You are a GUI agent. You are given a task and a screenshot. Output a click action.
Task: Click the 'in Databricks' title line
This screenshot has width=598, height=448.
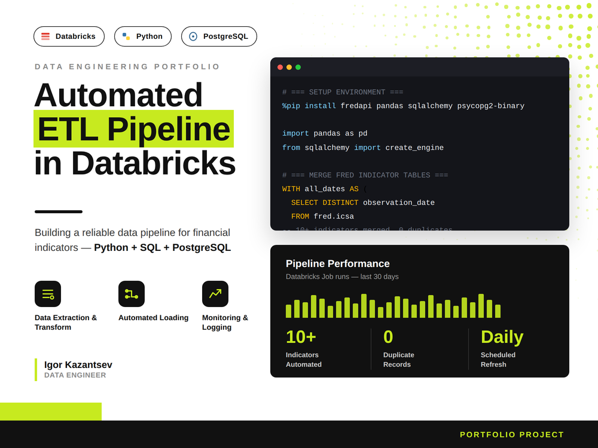point(135,163)
